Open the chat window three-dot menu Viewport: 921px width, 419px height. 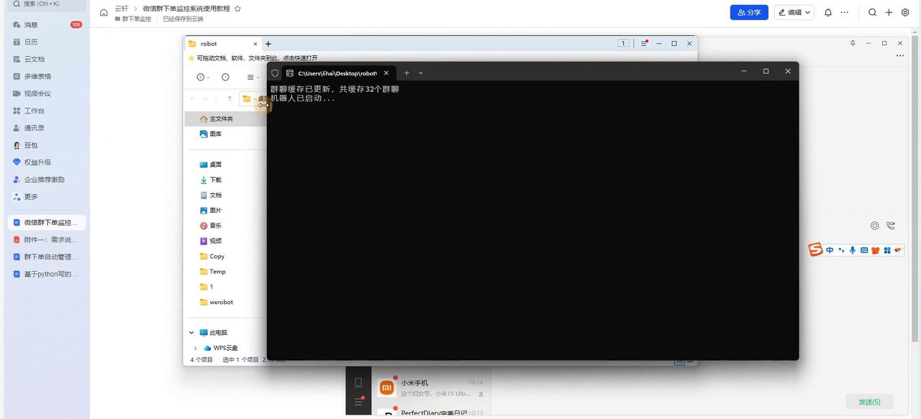tap(899, 55)
